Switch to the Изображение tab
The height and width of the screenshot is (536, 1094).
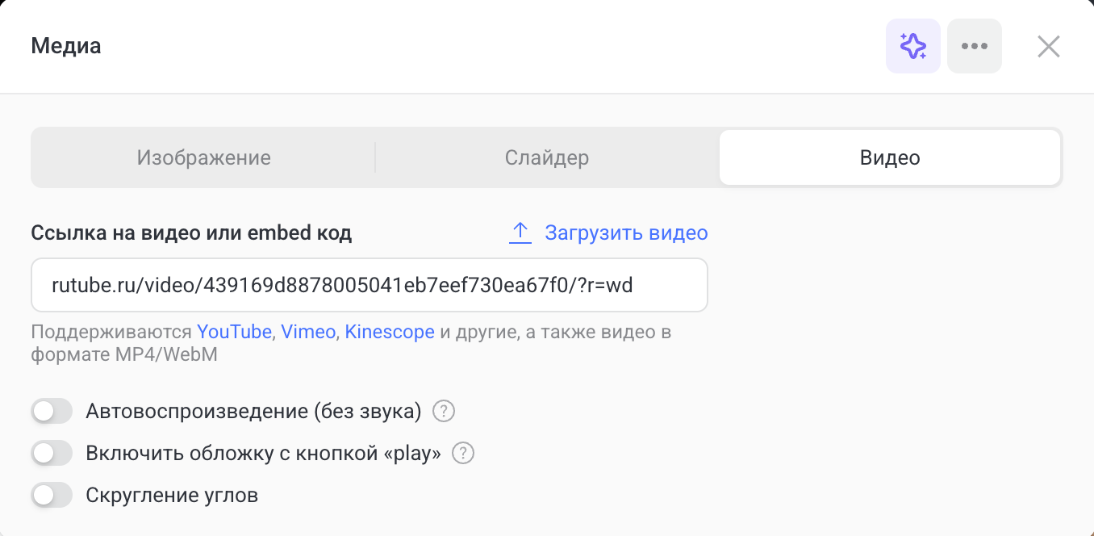tap(203, 157)
